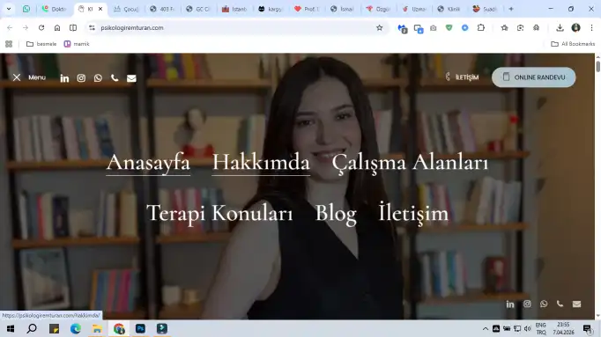
Task: Close the website menu with X icon
Action: click(17, 77)
